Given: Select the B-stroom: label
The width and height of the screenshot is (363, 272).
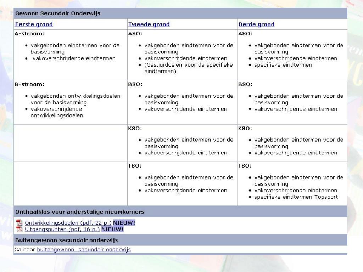Looking at the screenshot, I should tap(29, 84).
